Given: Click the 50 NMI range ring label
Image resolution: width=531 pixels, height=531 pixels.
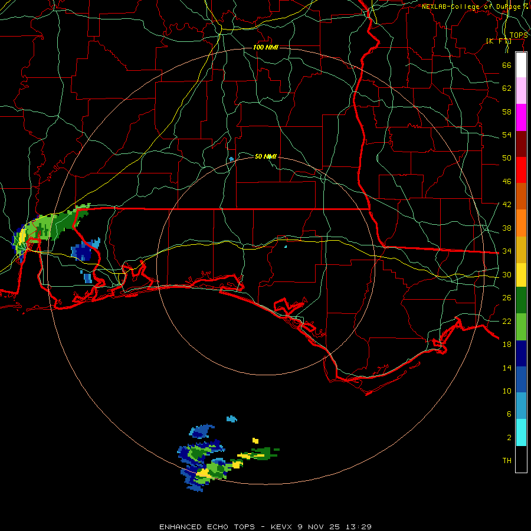Looking at the screenshot, I should 265,156.
